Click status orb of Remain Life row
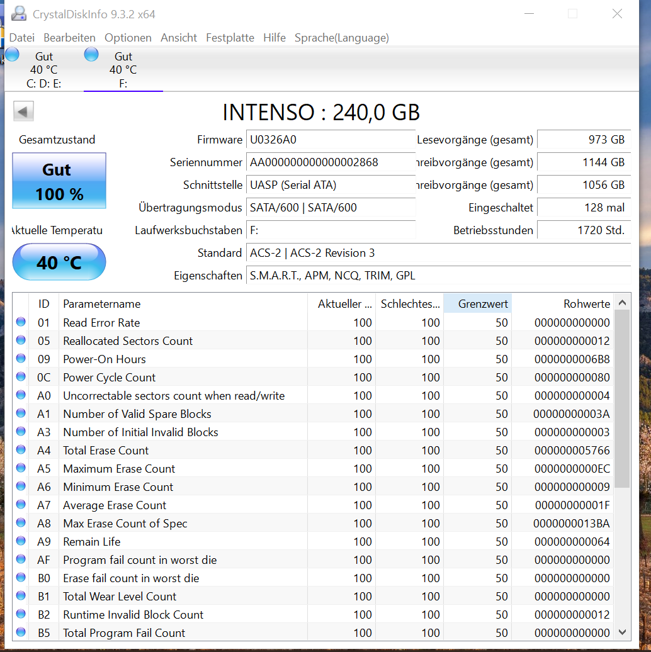This screenshot has height=652, width=651. click(x=21, y=541)
